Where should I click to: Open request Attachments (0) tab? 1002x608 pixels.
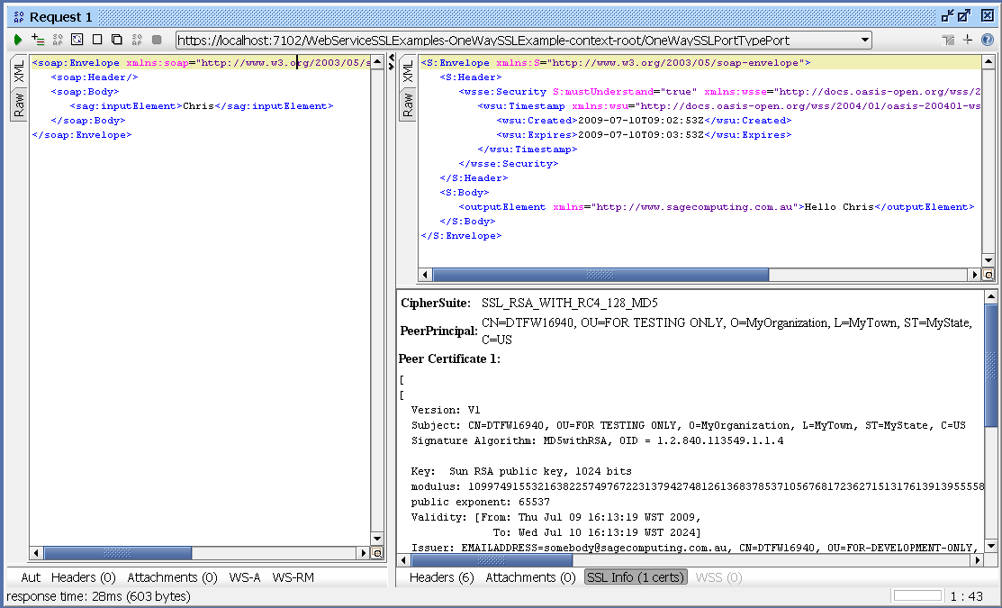click(x=173, y=577)
